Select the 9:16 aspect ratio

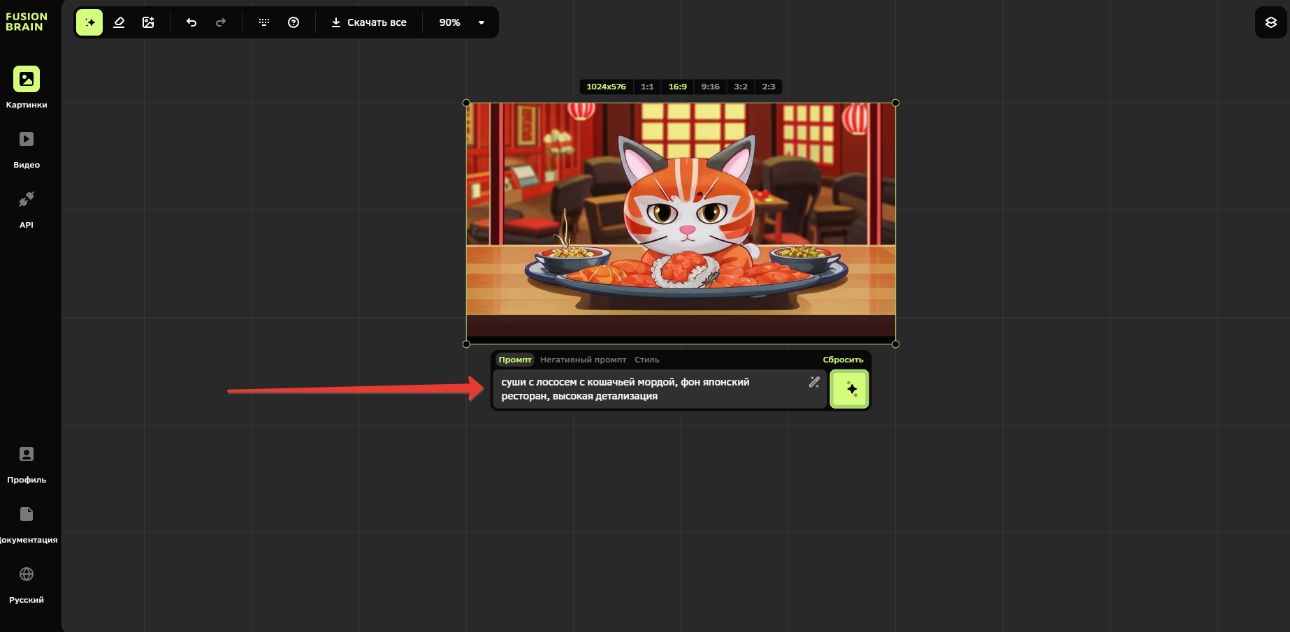(710, 87)
